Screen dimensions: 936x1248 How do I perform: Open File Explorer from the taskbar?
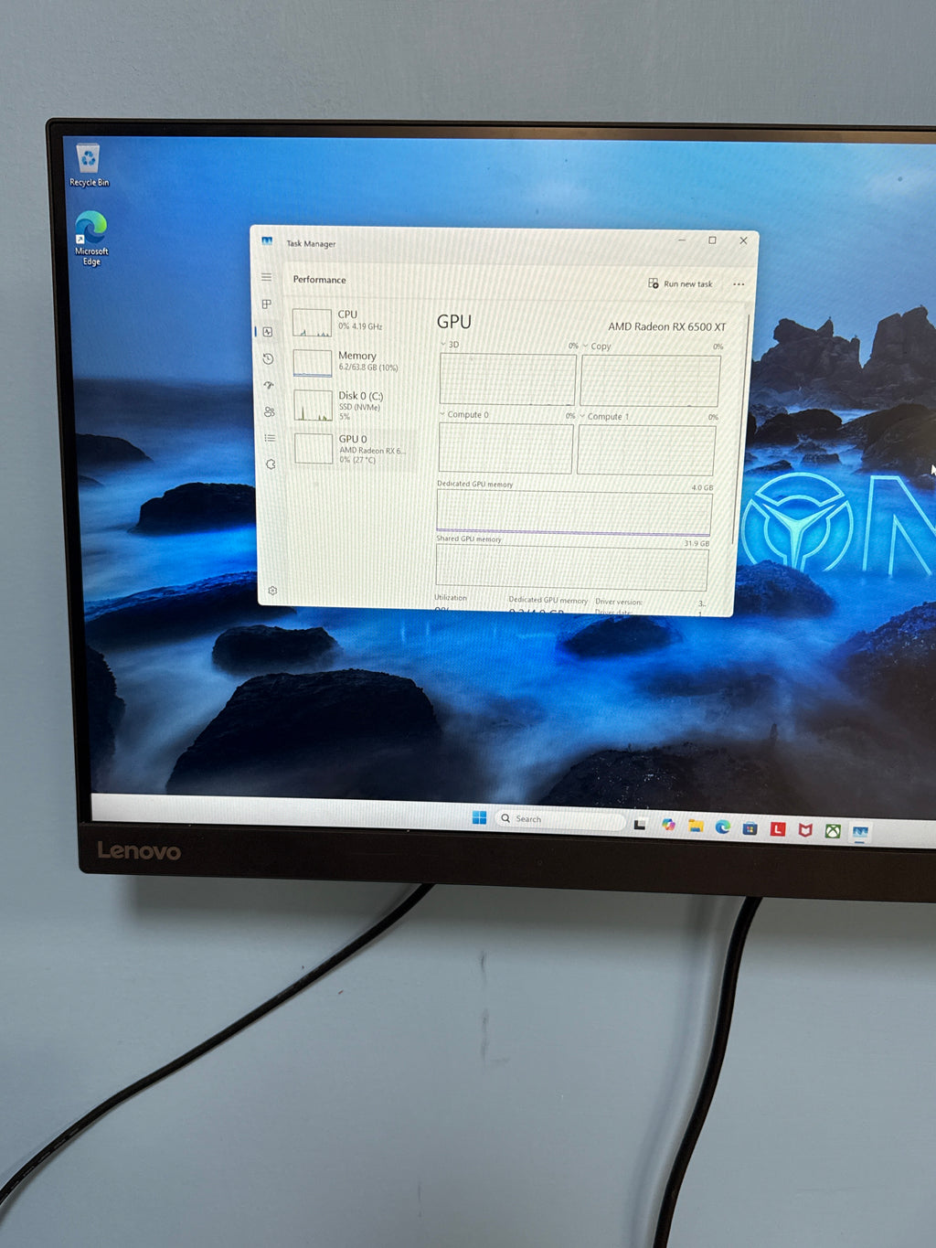click(x=696, y=826)
